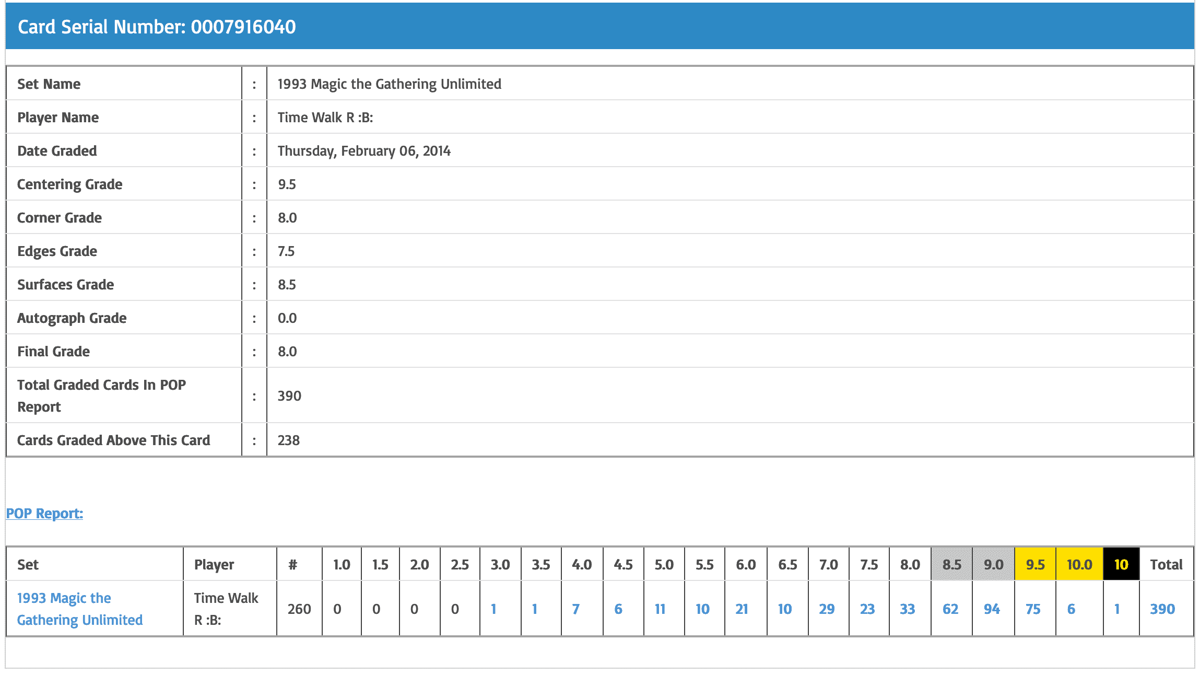This screenshot has height=675, width=1200.
Task: Click the date Thursday, February 06, 2014
Action: click(x=364, y=151)
